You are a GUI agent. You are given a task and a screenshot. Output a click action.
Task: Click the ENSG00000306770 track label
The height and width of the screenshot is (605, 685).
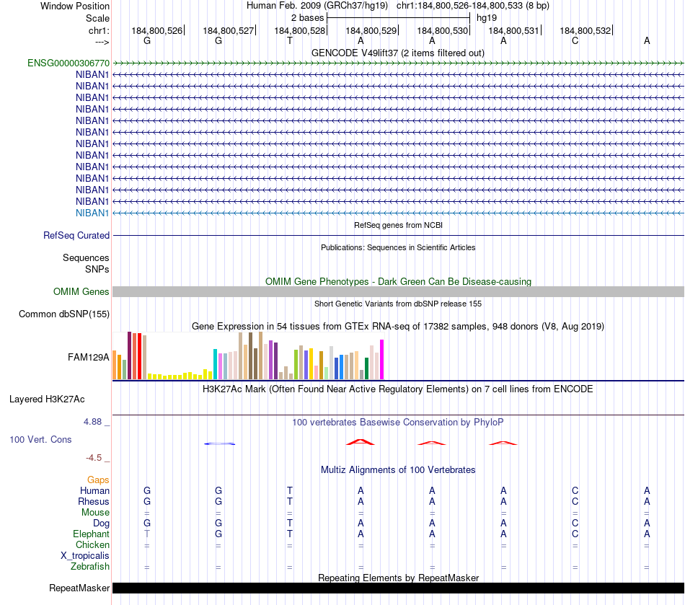pos(68,63)
